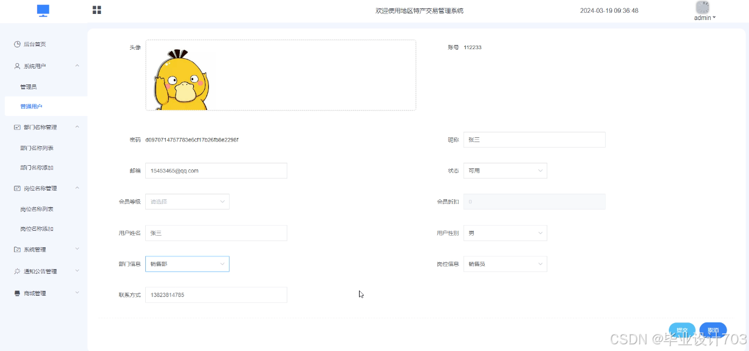Click the 取消 cancel button
The width and height of the screenshot is (749, 351).
(x=713, y=330)
